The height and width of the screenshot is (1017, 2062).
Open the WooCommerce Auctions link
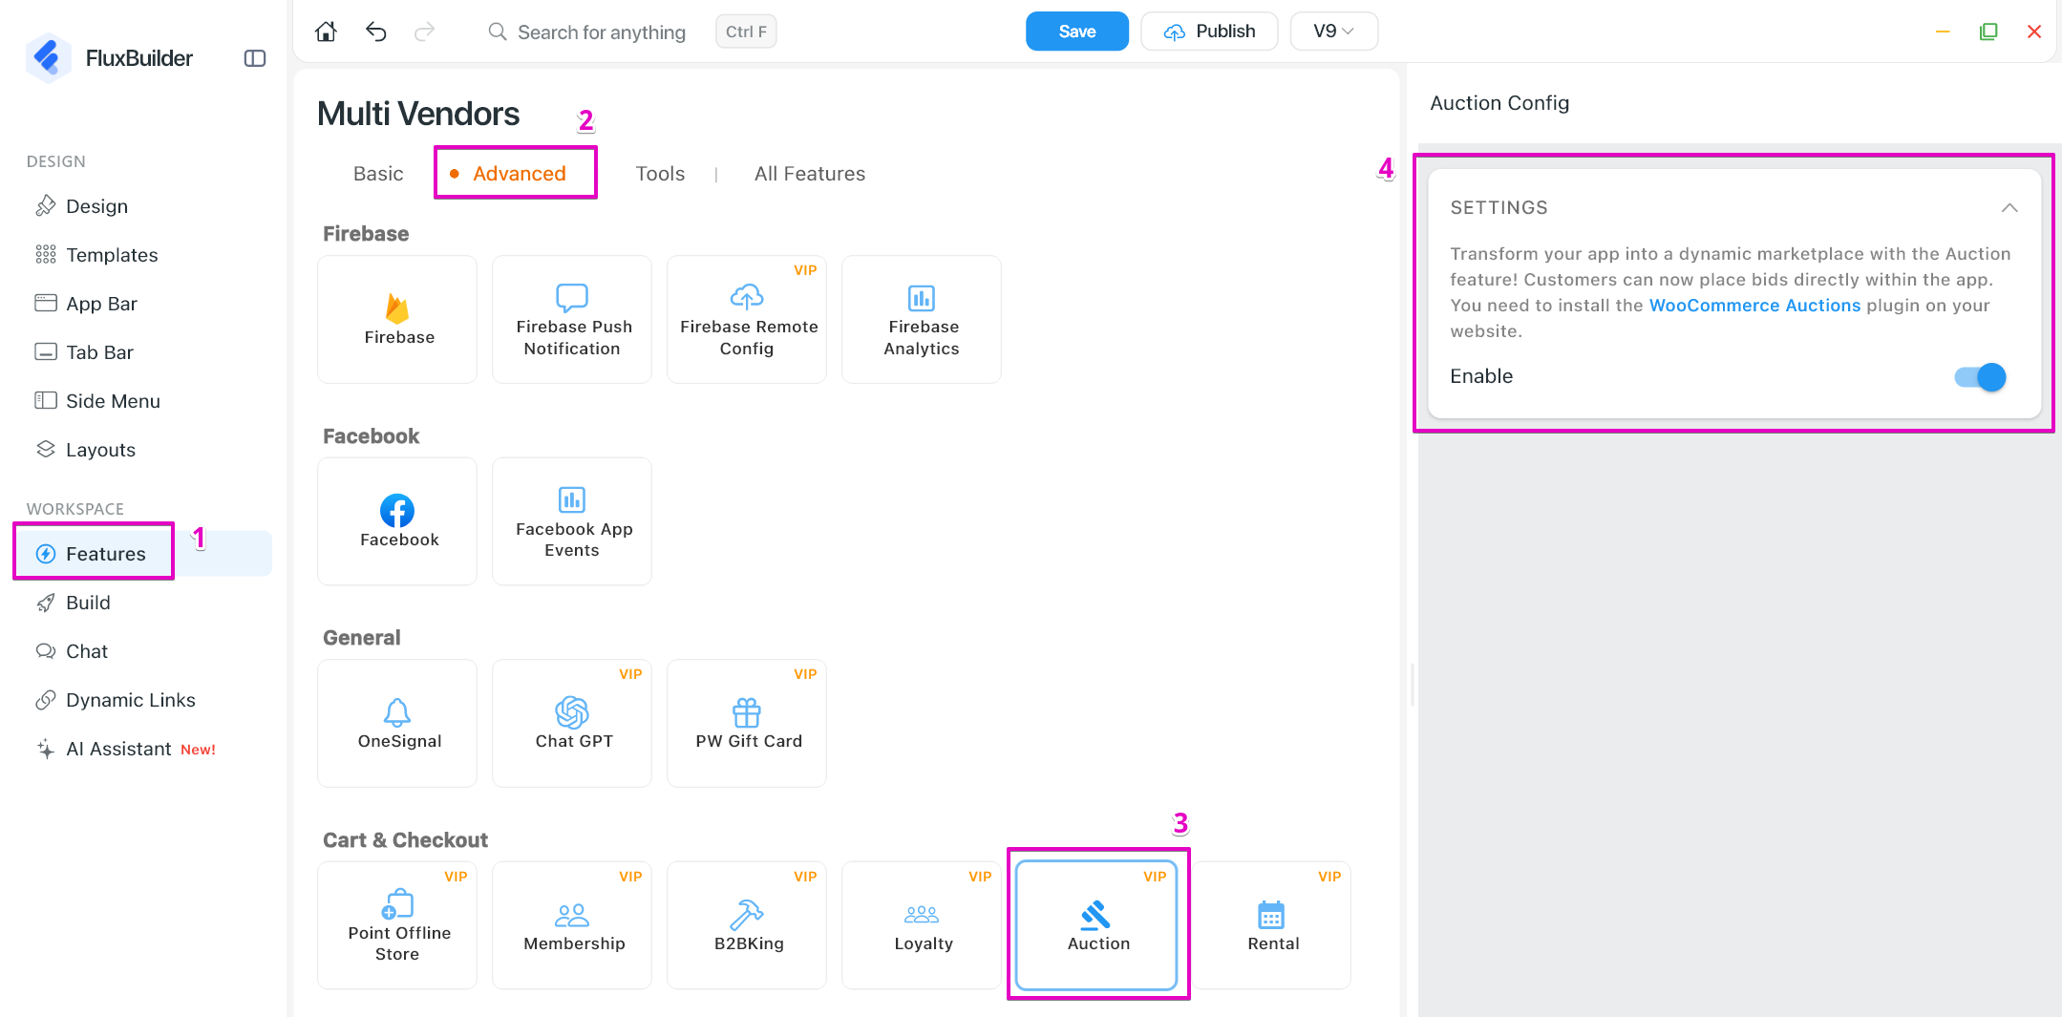pyautogui.click(x=1754, y=306)
